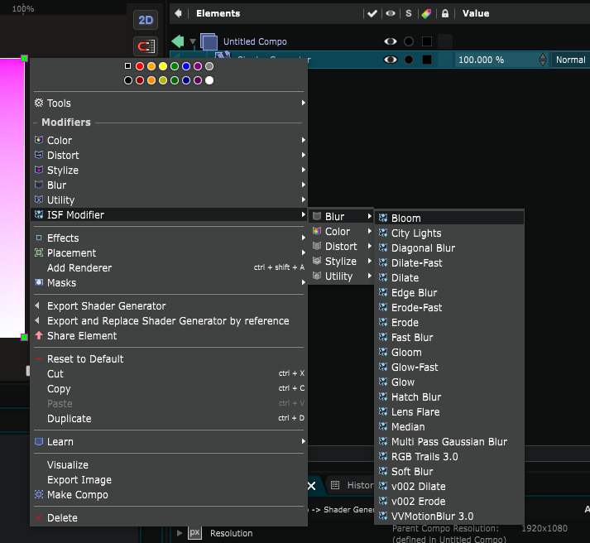
Task: Pick the yellow color tag in top row
Action: (x=163, y=66)
